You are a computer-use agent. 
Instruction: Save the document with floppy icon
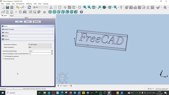(12, 7)
